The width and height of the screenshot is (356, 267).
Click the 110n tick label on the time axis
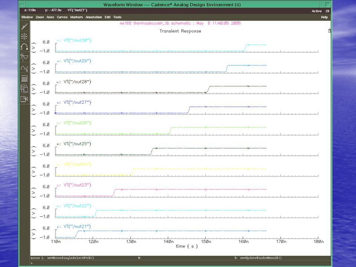(56, 241)
